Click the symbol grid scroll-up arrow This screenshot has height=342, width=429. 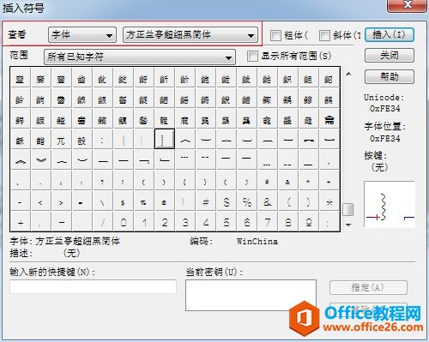pyautogui.click(x=348, y=74)
